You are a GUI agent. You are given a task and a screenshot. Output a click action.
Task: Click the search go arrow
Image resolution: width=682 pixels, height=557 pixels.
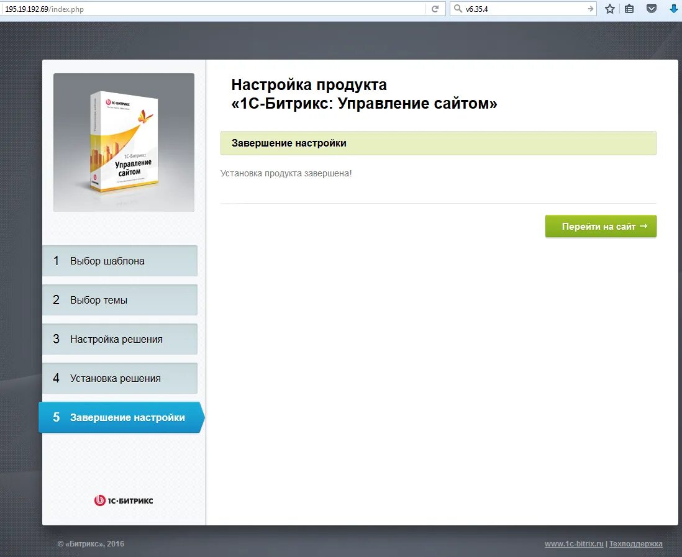click(590, 9)
